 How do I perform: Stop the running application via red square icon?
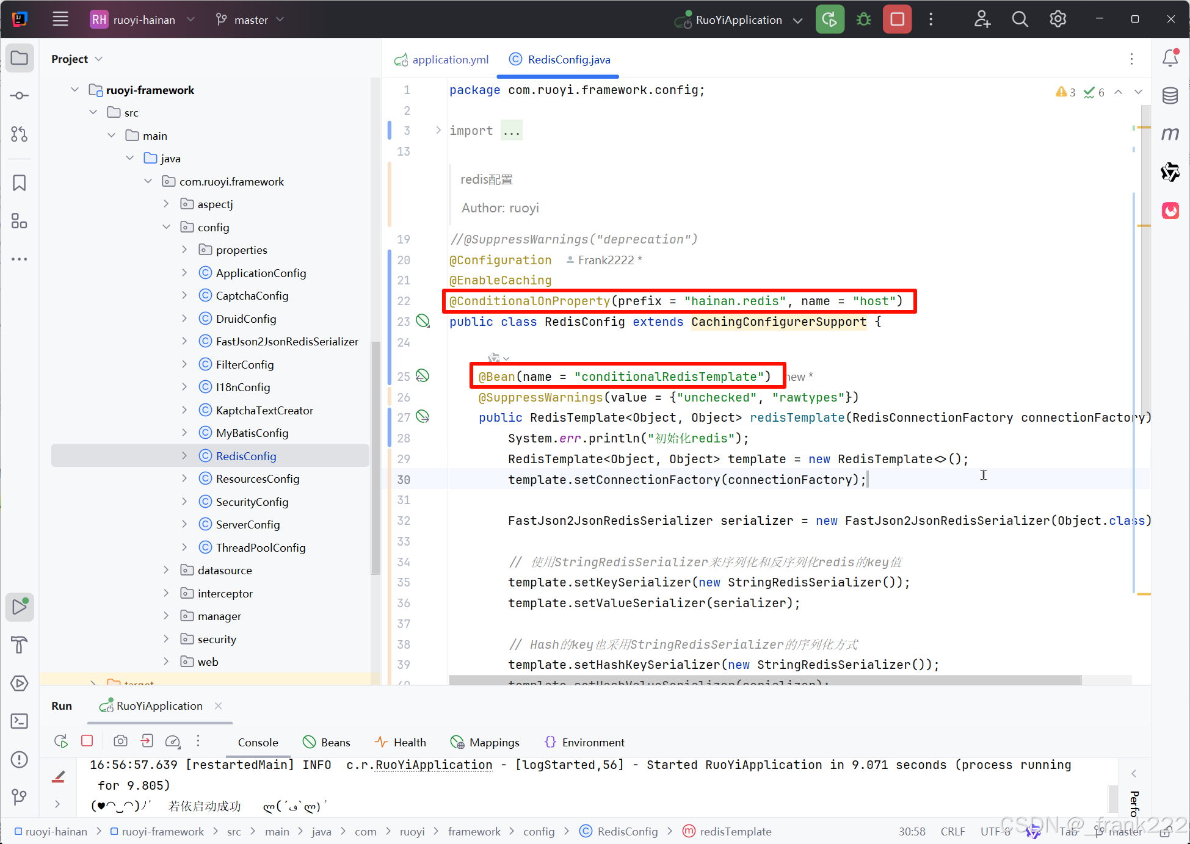click(897, 19)
